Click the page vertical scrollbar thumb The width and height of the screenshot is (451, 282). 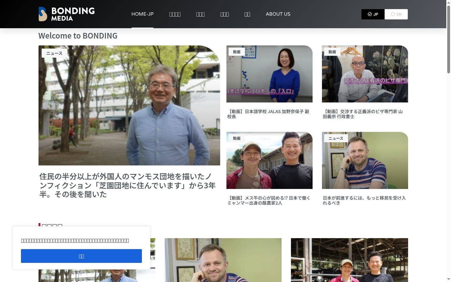pos(448,39)
